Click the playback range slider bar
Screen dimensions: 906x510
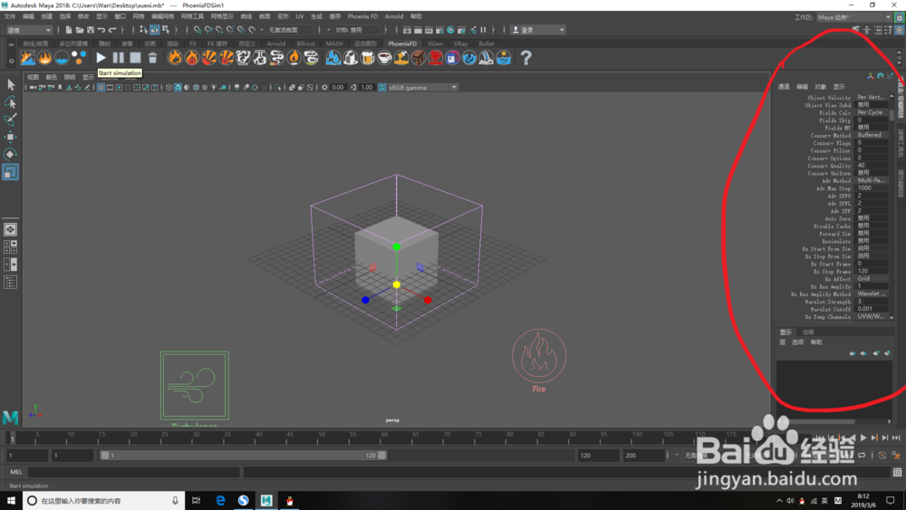[243, 455]
